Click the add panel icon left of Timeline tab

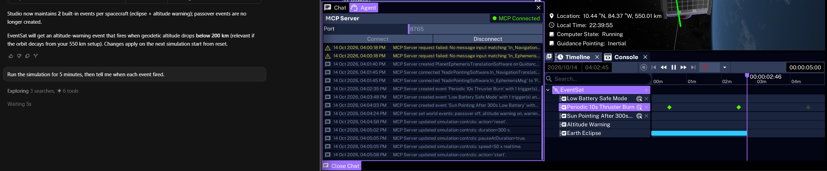click(549, 57)
